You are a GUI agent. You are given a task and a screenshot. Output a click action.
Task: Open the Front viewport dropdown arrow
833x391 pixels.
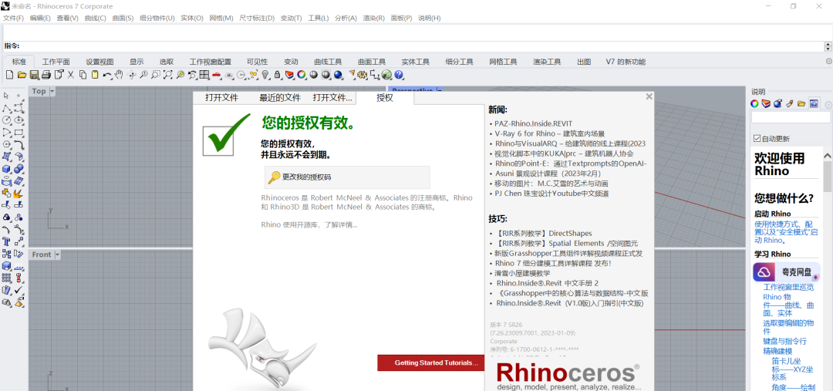[x=57, y=254]
